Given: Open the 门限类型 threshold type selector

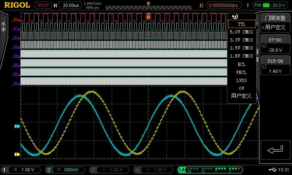Looking at the screenshot, I should click(275, 23).
